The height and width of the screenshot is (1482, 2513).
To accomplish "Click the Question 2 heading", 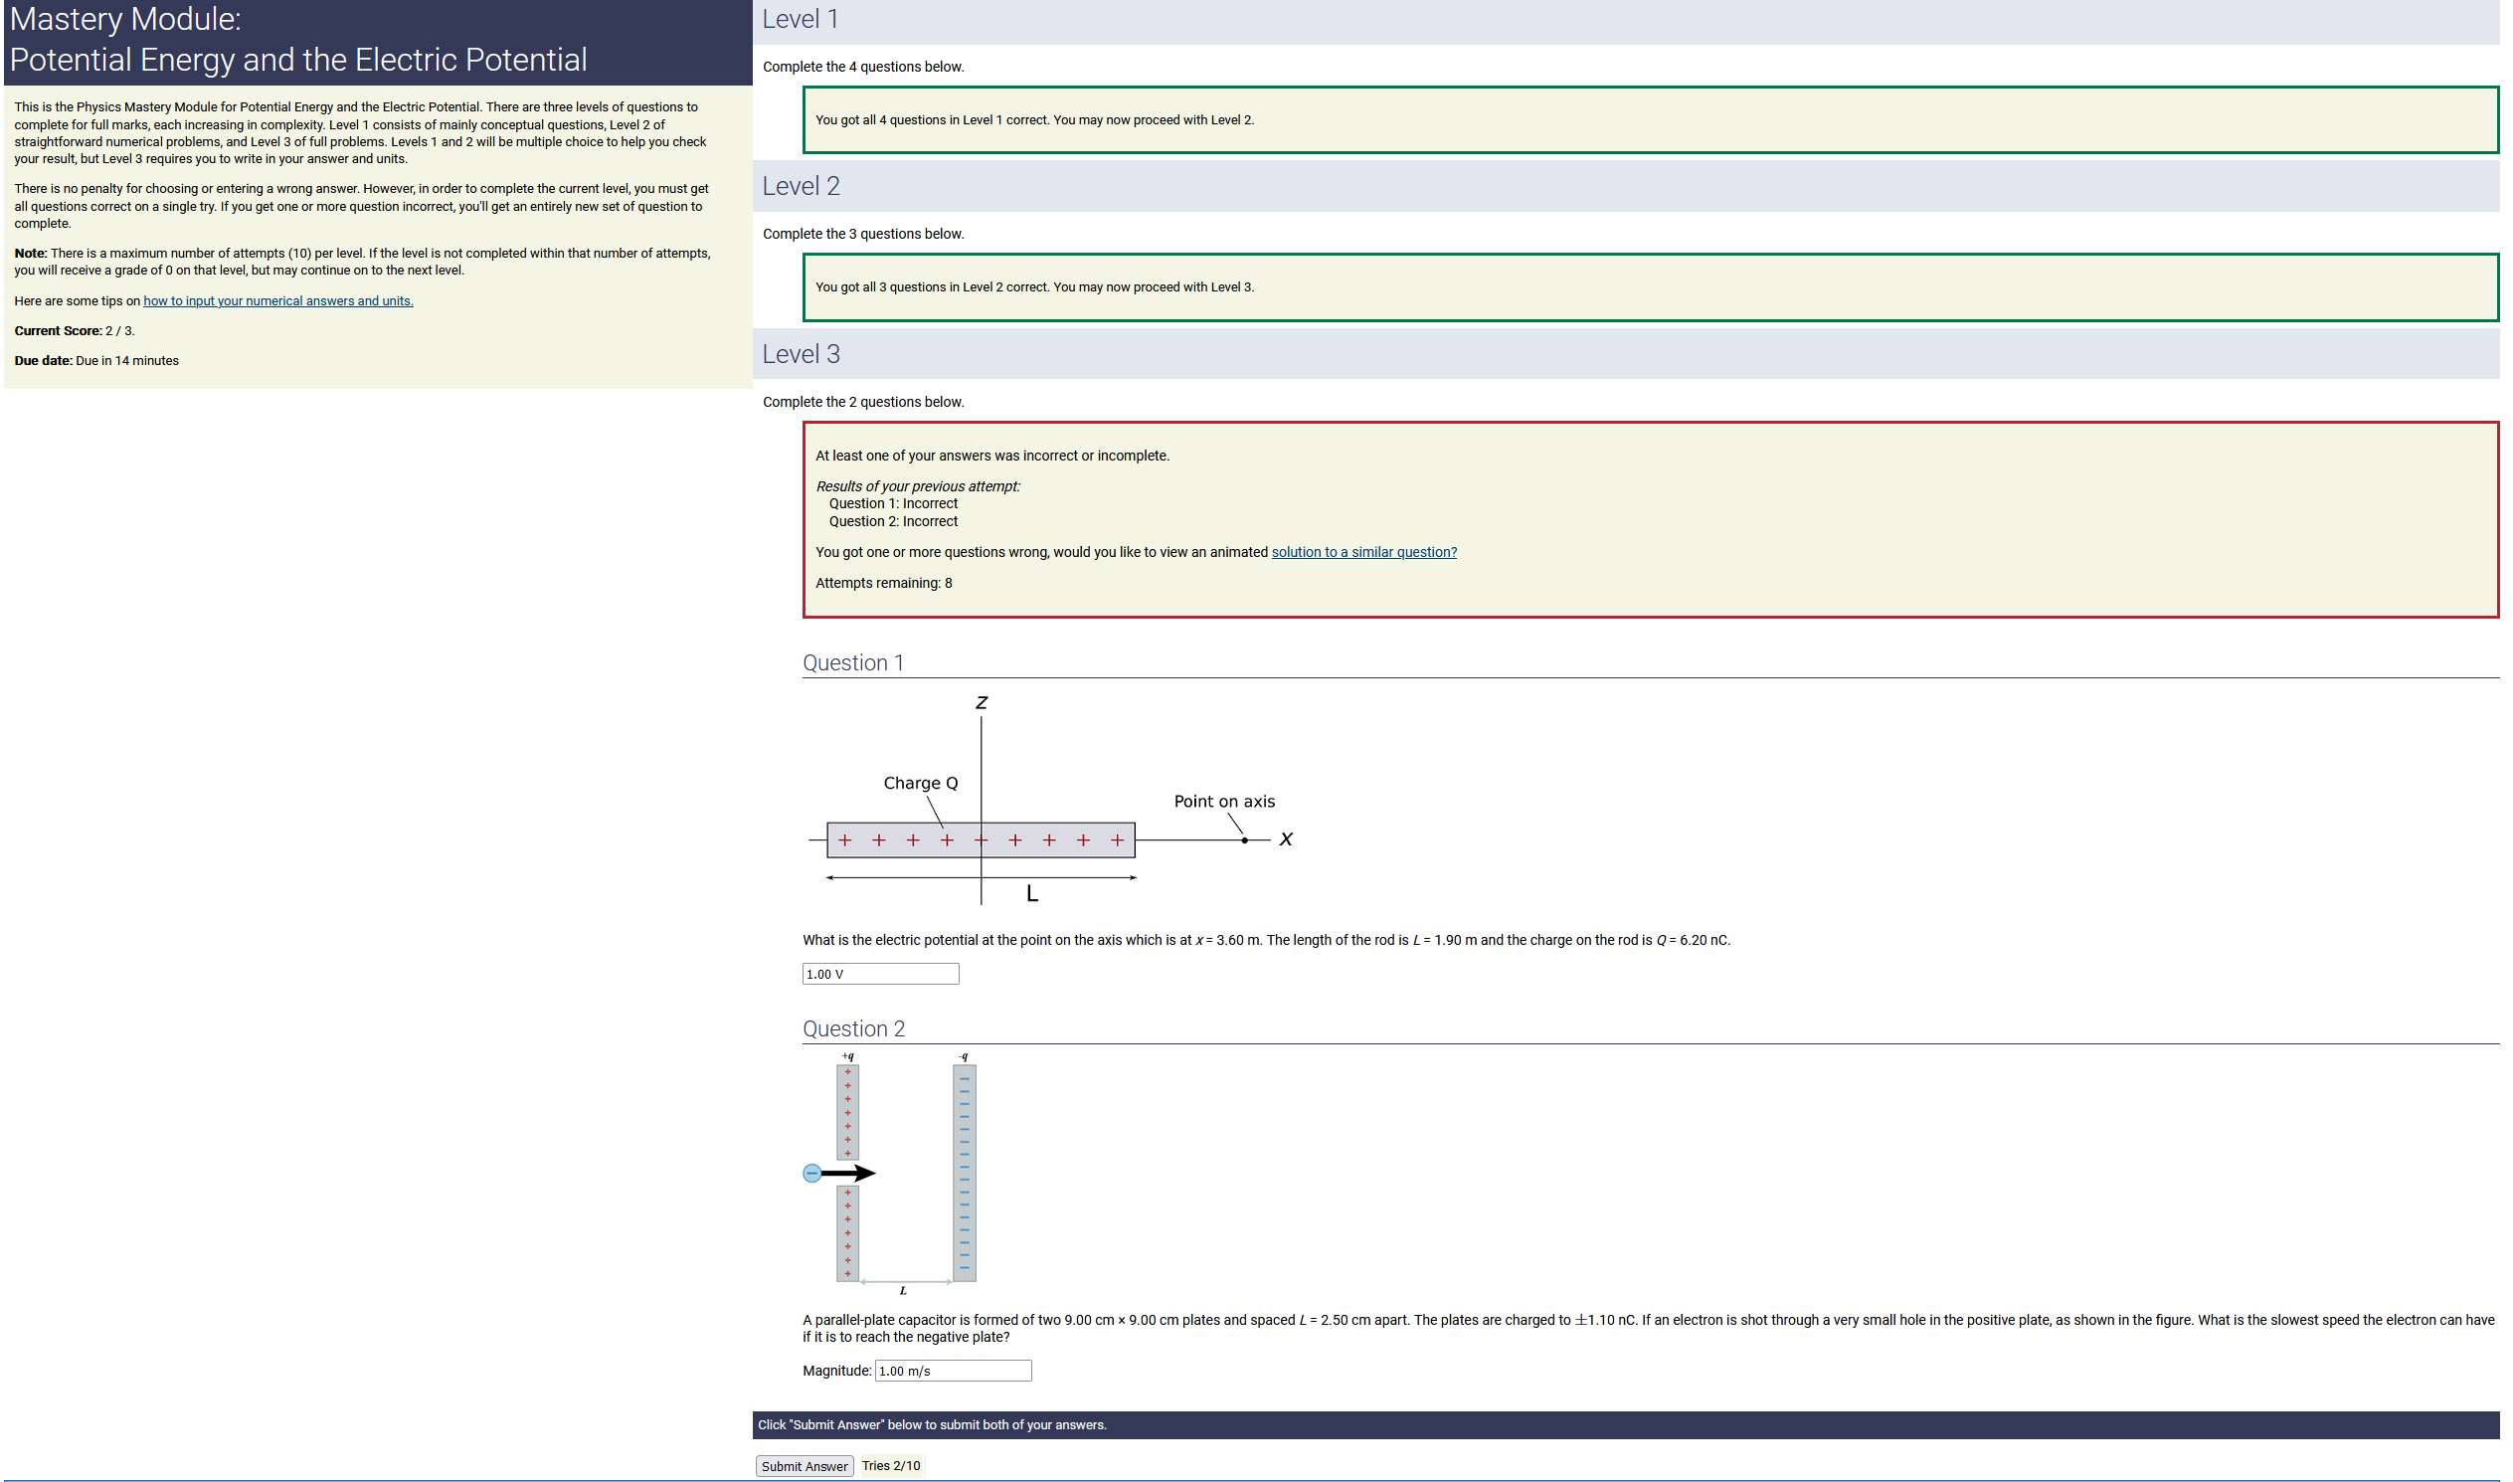I will 854,1029.
